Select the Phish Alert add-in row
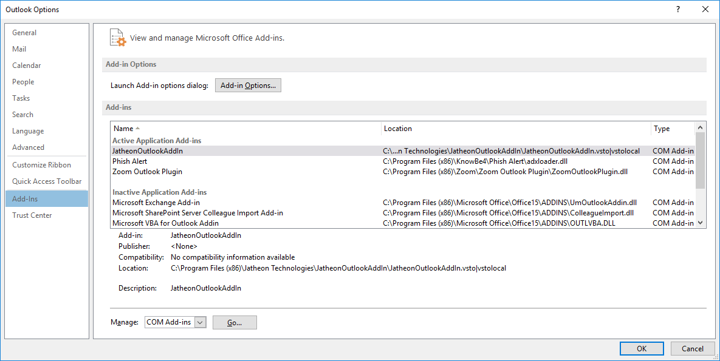This screenshot has width=720, height=361. [403, 161]
